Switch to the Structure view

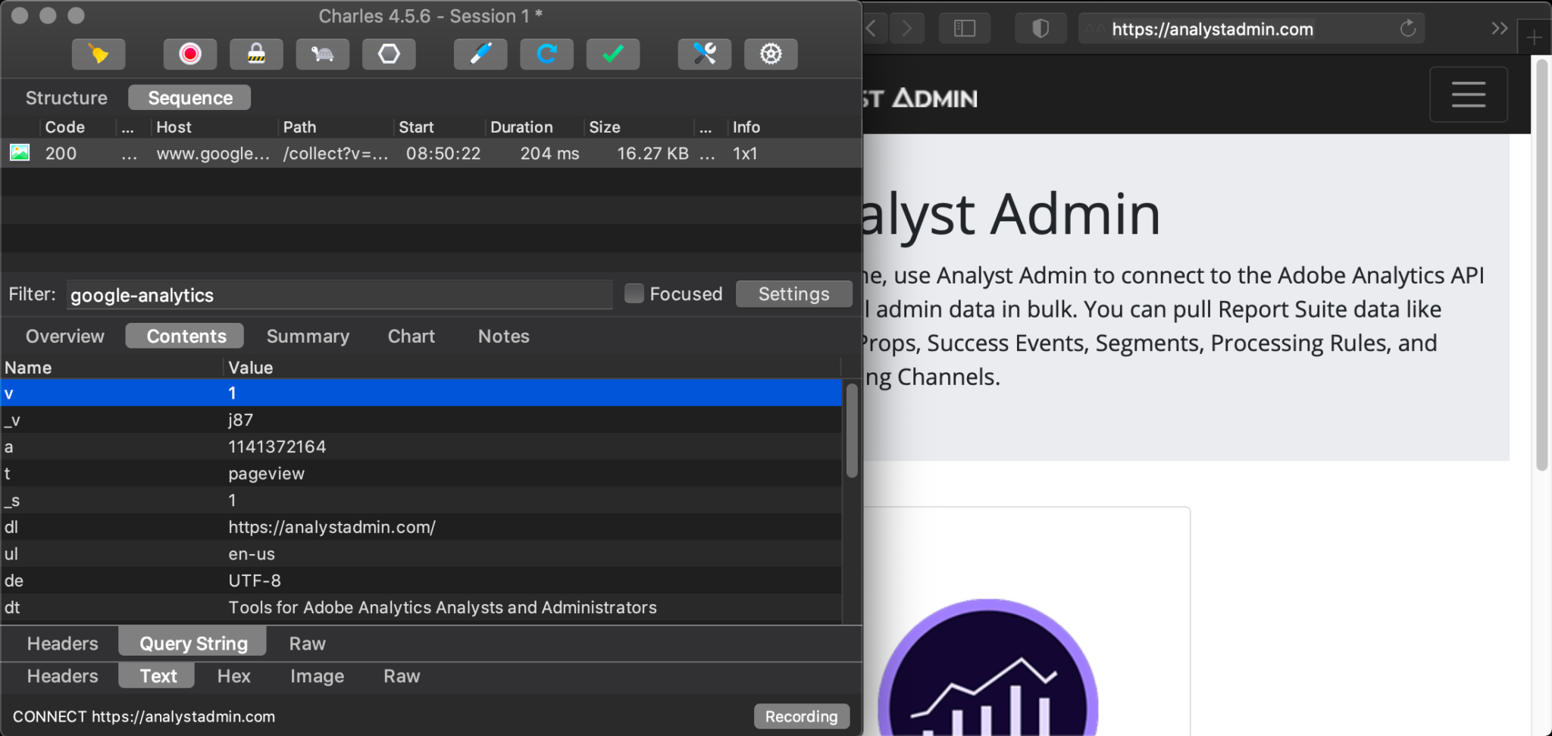pos(66,97)
